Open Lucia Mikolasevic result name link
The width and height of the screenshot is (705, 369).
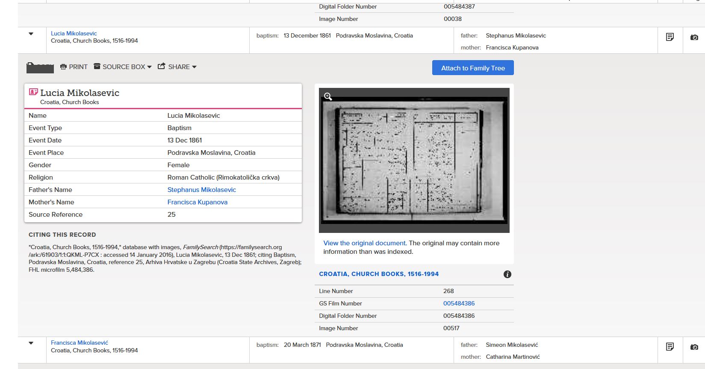(x=74, y=33)
